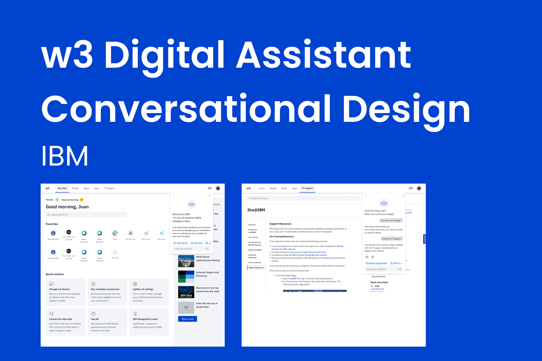Open the assistant robot icon in homepage header
542x361 pixels.
210,188
